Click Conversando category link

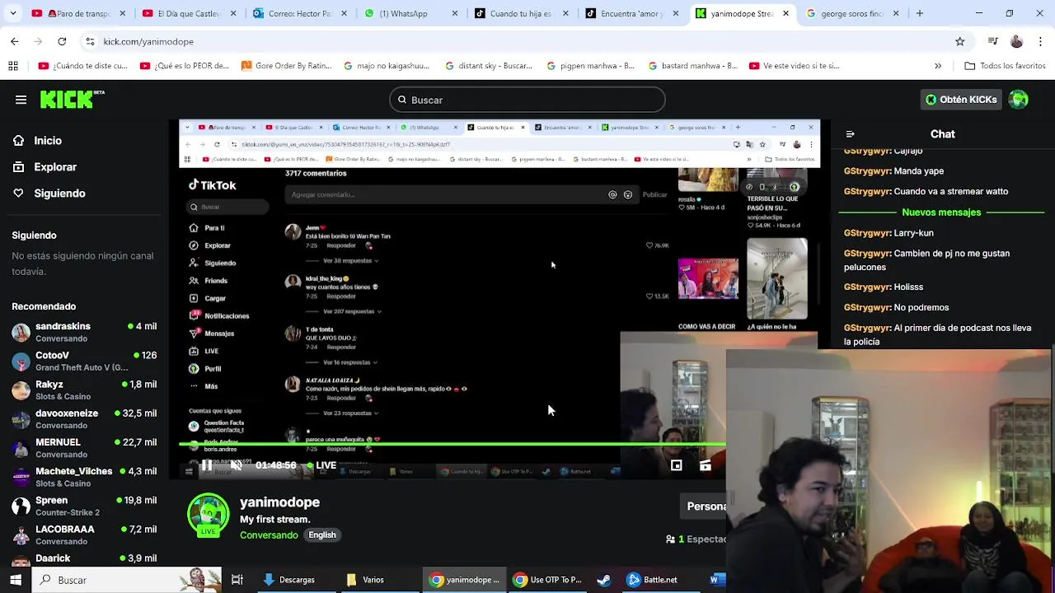coord(269,535)
